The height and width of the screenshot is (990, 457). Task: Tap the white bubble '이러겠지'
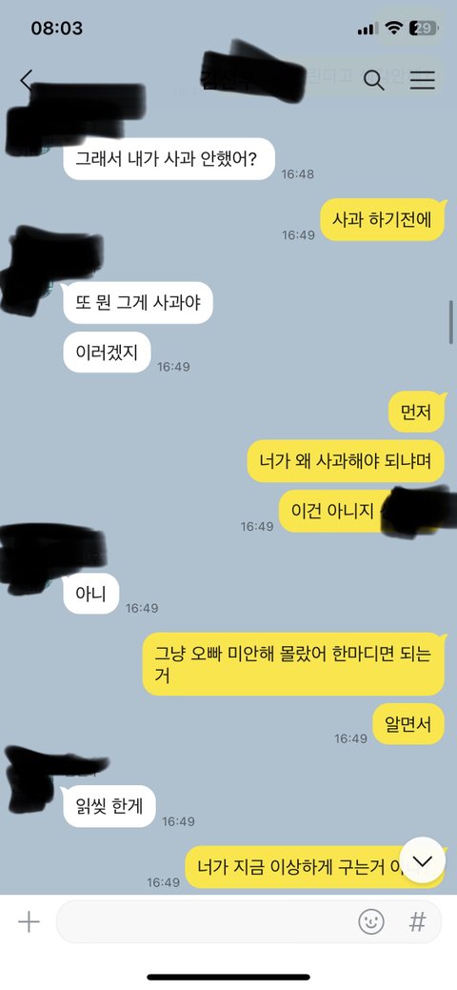point(108,351)
